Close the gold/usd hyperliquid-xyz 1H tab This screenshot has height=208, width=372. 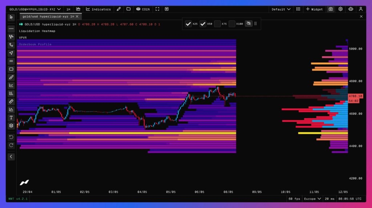coord(77,17)
